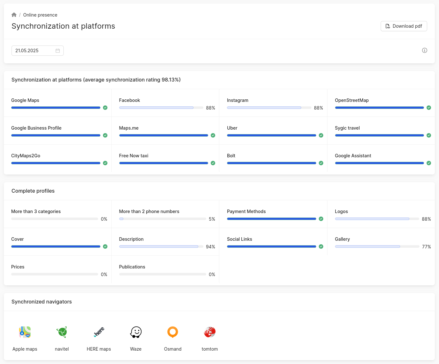This screenshot has height=364, width=439.
Task: Click the calendar icon in date picker
Action: tap(58, 51)
